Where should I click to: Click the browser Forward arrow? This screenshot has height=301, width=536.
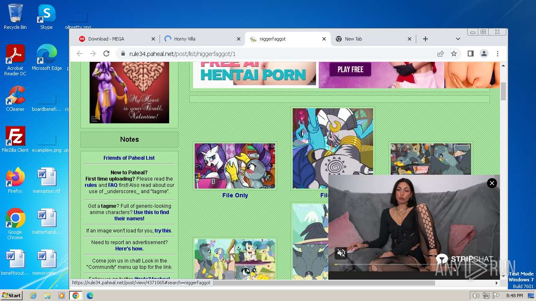tap(93, 54)
